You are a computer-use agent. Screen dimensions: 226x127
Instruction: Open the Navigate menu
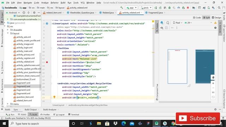(x=28, y=2)
